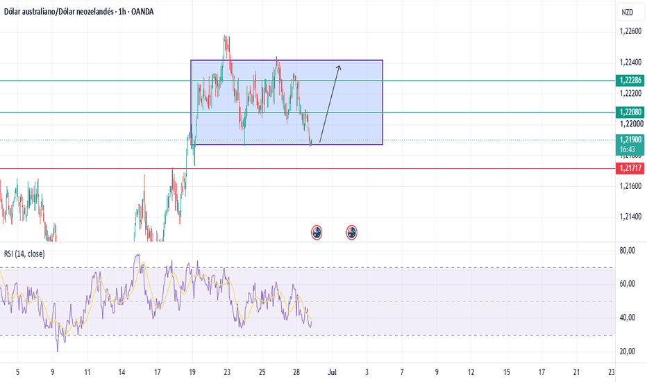The height and width of the screenshot is (382, 647).
Task: Click date 5 on the time axis
Action: 17,372
